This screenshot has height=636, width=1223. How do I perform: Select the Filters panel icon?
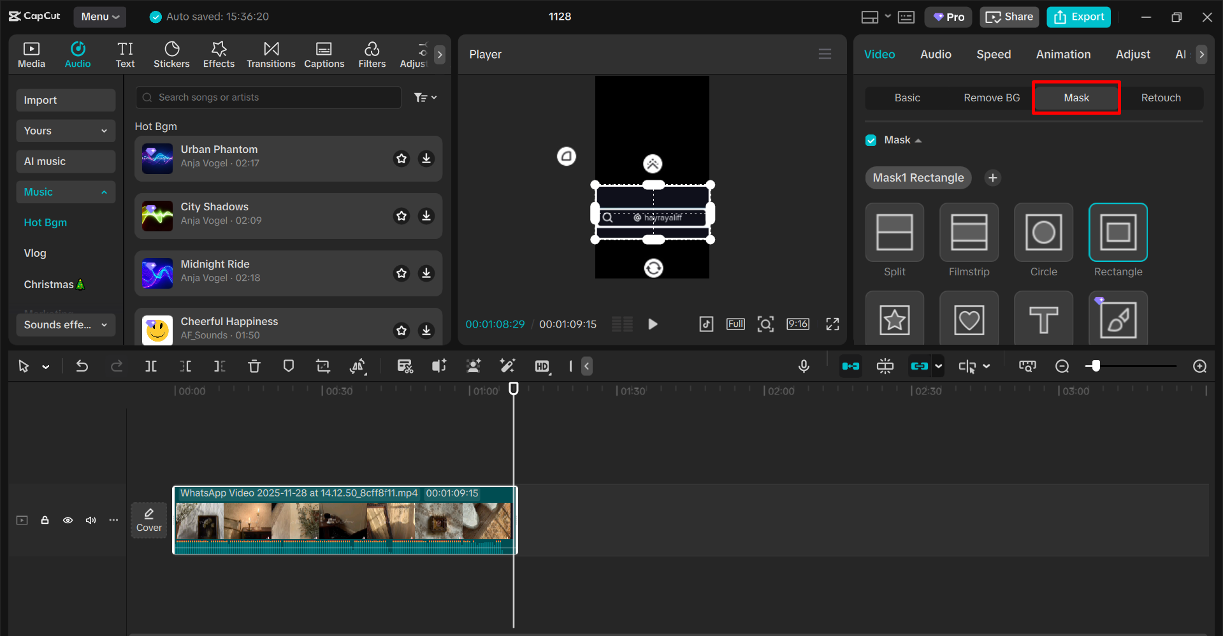pos(372,54)
